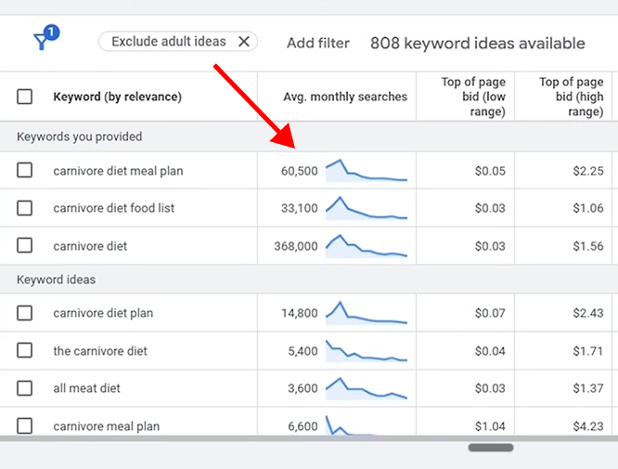Click the 3,600 searches value
The height and width of the screenshot is (469, 618).
pos(303,388)
